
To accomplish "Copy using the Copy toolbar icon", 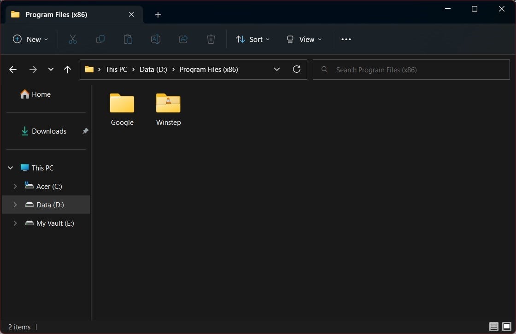I will 100,39.
